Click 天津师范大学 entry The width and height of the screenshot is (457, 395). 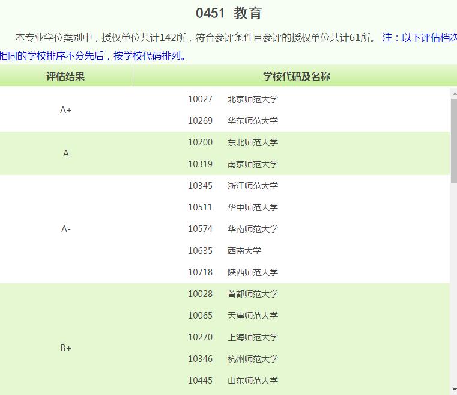point(252,316)
